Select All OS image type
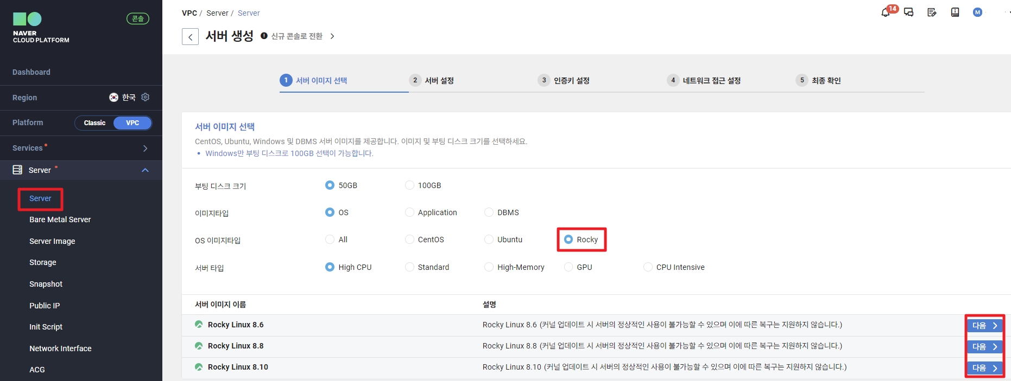1011x381 pixels. [x=330, y=239]
